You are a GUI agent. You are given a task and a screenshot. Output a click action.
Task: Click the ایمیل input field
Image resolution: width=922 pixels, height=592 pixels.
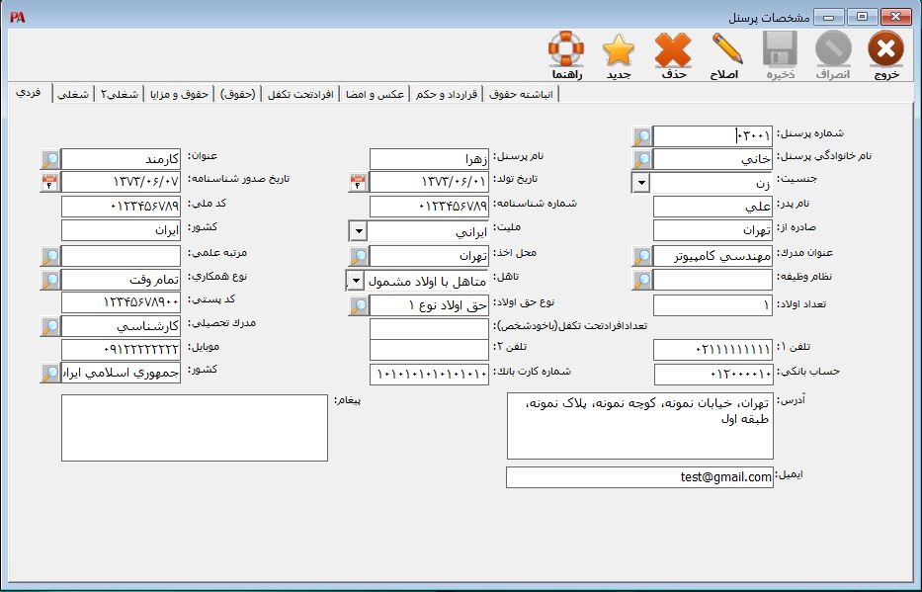(638, 477)
